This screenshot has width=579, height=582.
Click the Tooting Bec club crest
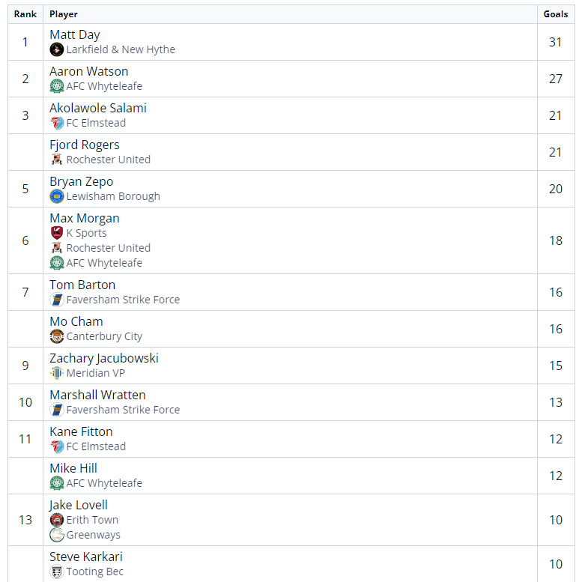(56, 572)
